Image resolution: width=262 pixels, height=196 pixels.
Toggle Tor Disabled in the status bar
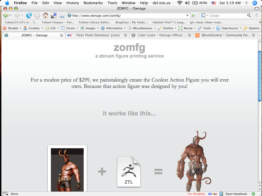(196, 194)
